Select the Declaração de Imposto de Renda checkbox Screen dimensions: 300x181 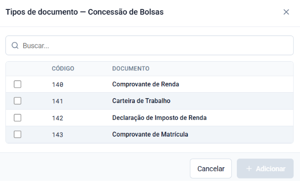pyautogui.click(x=17, y=118)
